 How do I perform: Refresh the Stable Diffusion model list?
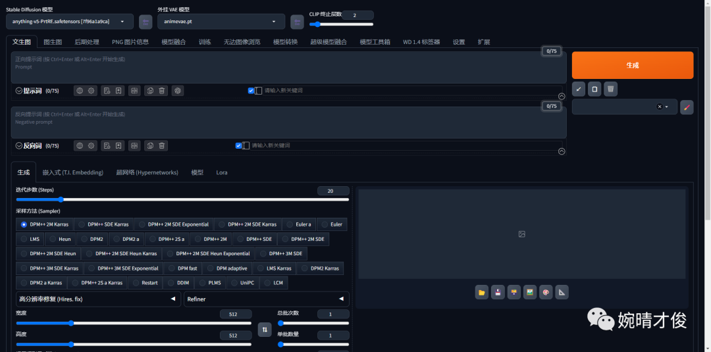(x=145, y=21)
